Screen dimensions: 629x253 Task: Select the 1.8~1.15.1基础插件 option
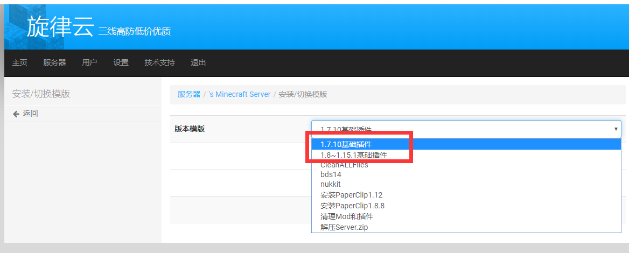pos(353,155)
